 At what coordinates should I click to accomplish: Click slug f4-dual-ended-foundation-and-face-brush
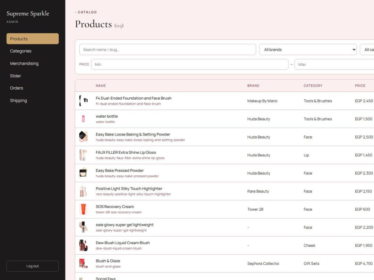pos(128,104)
